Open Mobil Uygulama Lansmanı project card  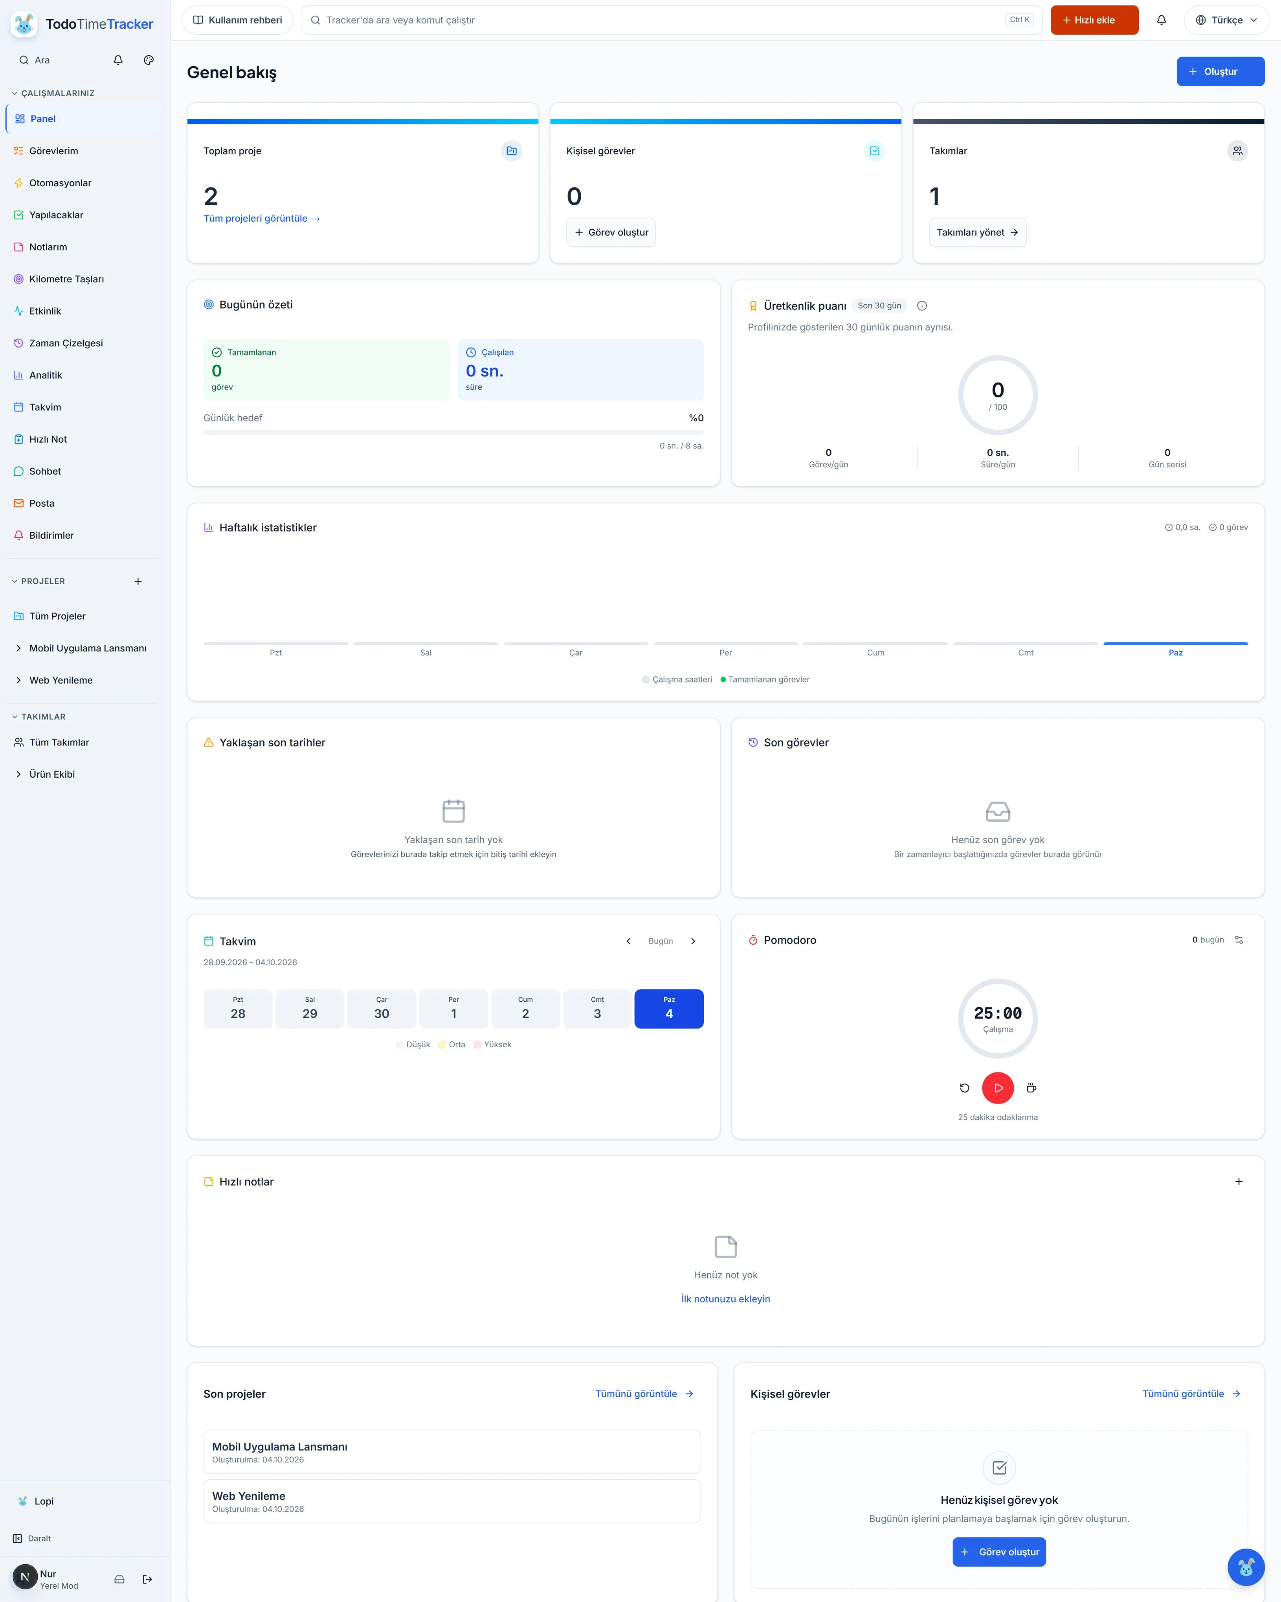[452, 1452]
